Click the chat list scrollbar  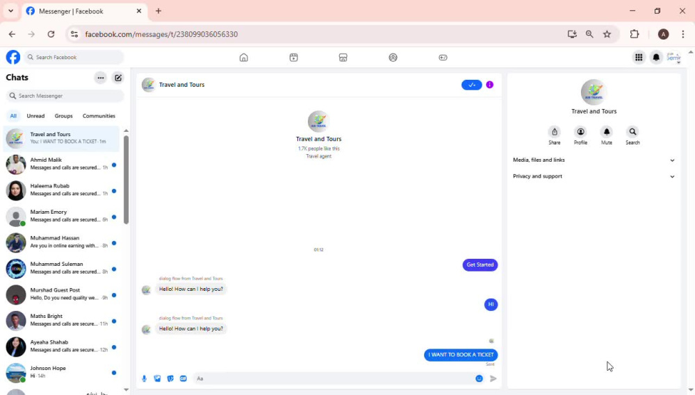point(126,179)
